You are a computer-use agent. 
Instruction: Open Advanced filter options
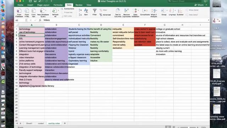tap(105, 15)
